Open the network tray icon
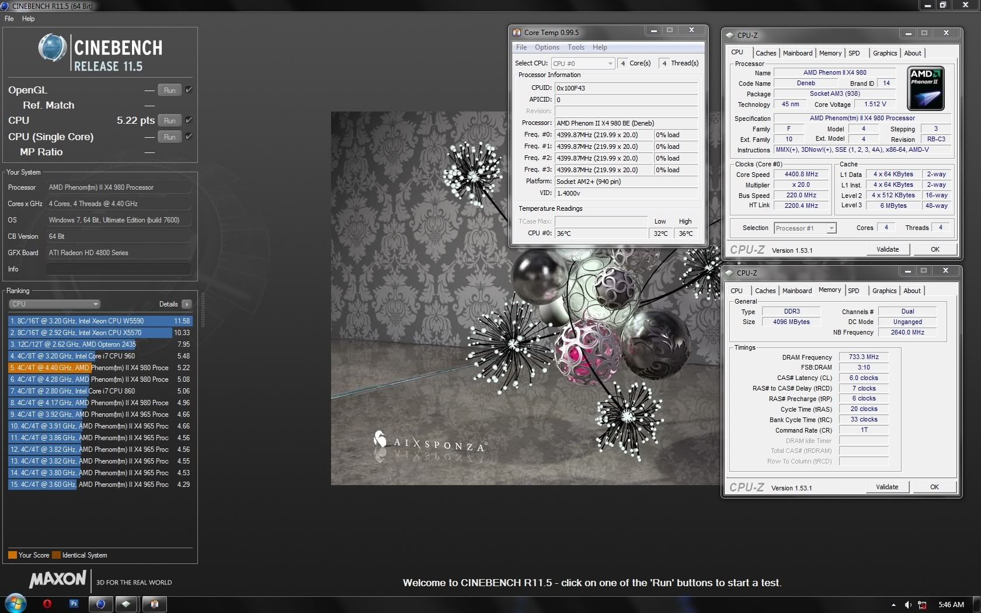Screen dimensions: 981x613 coord(923,605)
